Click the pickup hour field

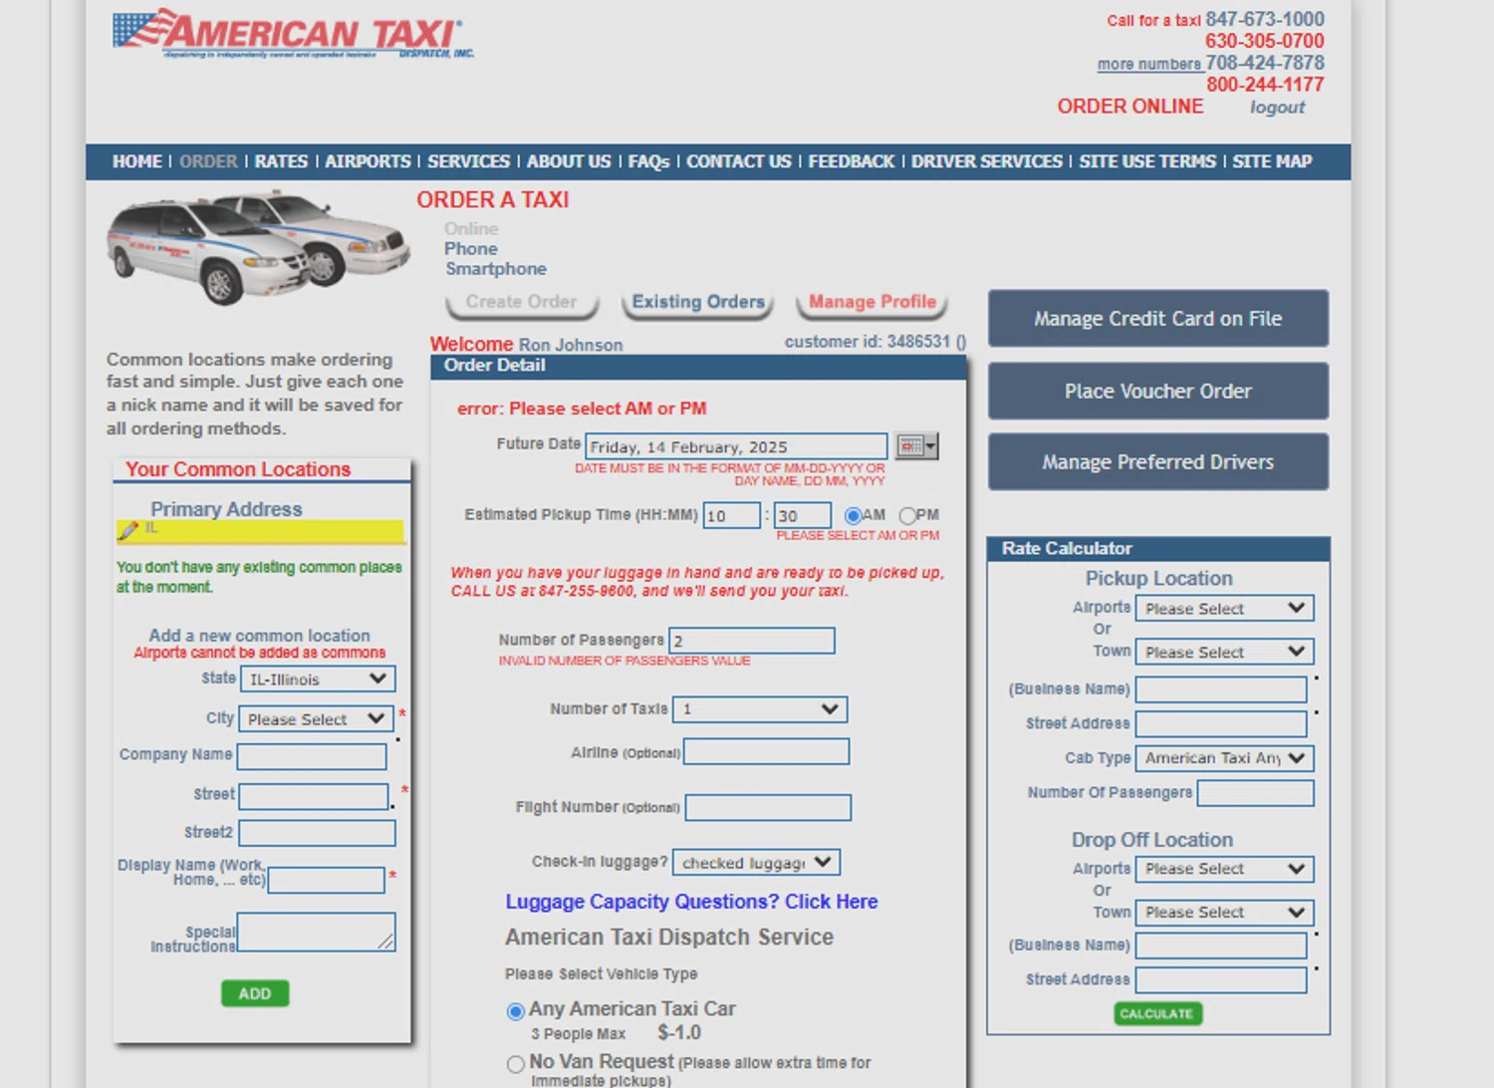732,516
